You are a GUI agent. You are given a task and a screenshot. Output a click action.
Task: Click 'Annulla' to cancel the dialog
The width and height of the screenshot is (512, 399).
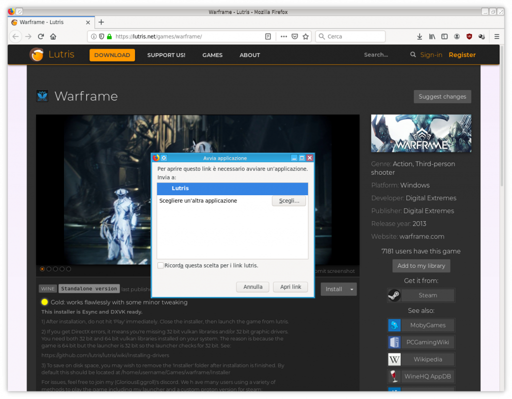point(252,287)
